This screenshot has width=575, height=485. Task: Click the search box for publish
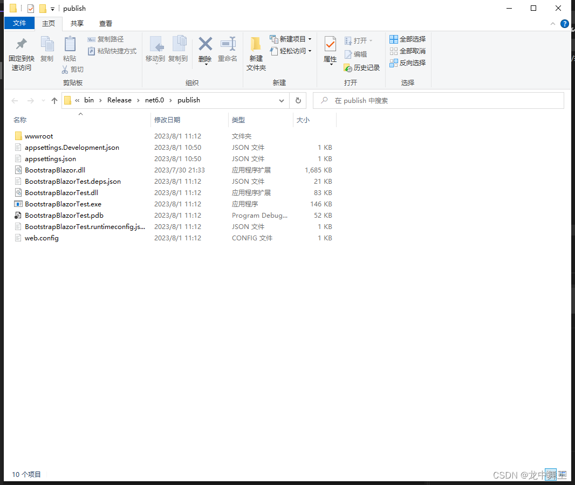[438, 100]
